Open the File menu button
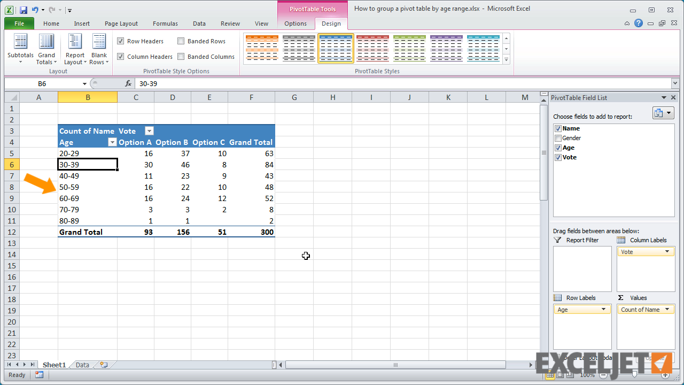Viewport: 684px width, 385px height. coord(19,24)
